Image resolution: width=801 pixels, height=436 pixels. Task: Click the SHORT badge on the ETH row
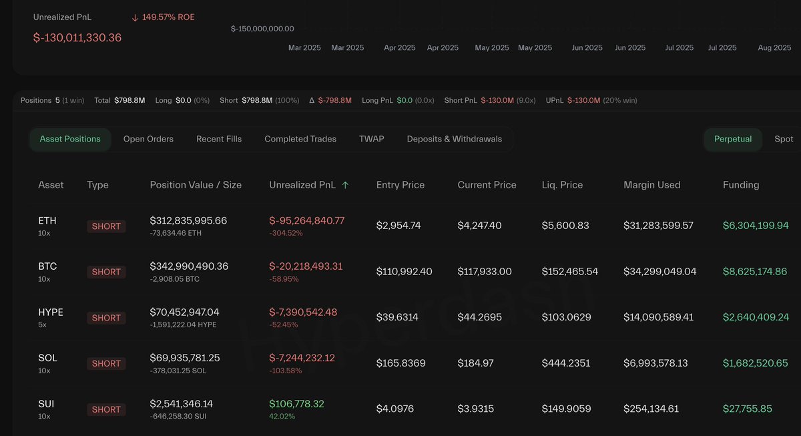click(105, 226)
